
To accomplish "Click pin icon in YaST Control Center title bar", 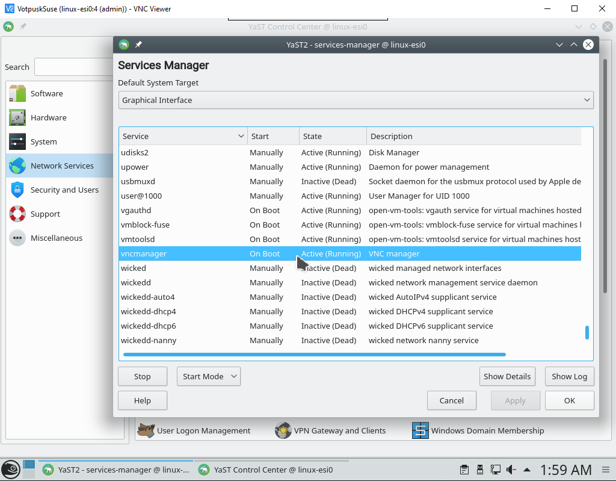I will pyautogui.click(x=23, y=26).
